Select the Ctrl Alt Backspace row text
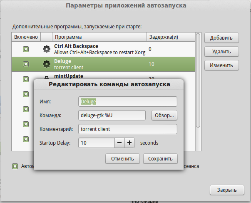This screenshot has width=251, height=203. (x=100, y=49)
